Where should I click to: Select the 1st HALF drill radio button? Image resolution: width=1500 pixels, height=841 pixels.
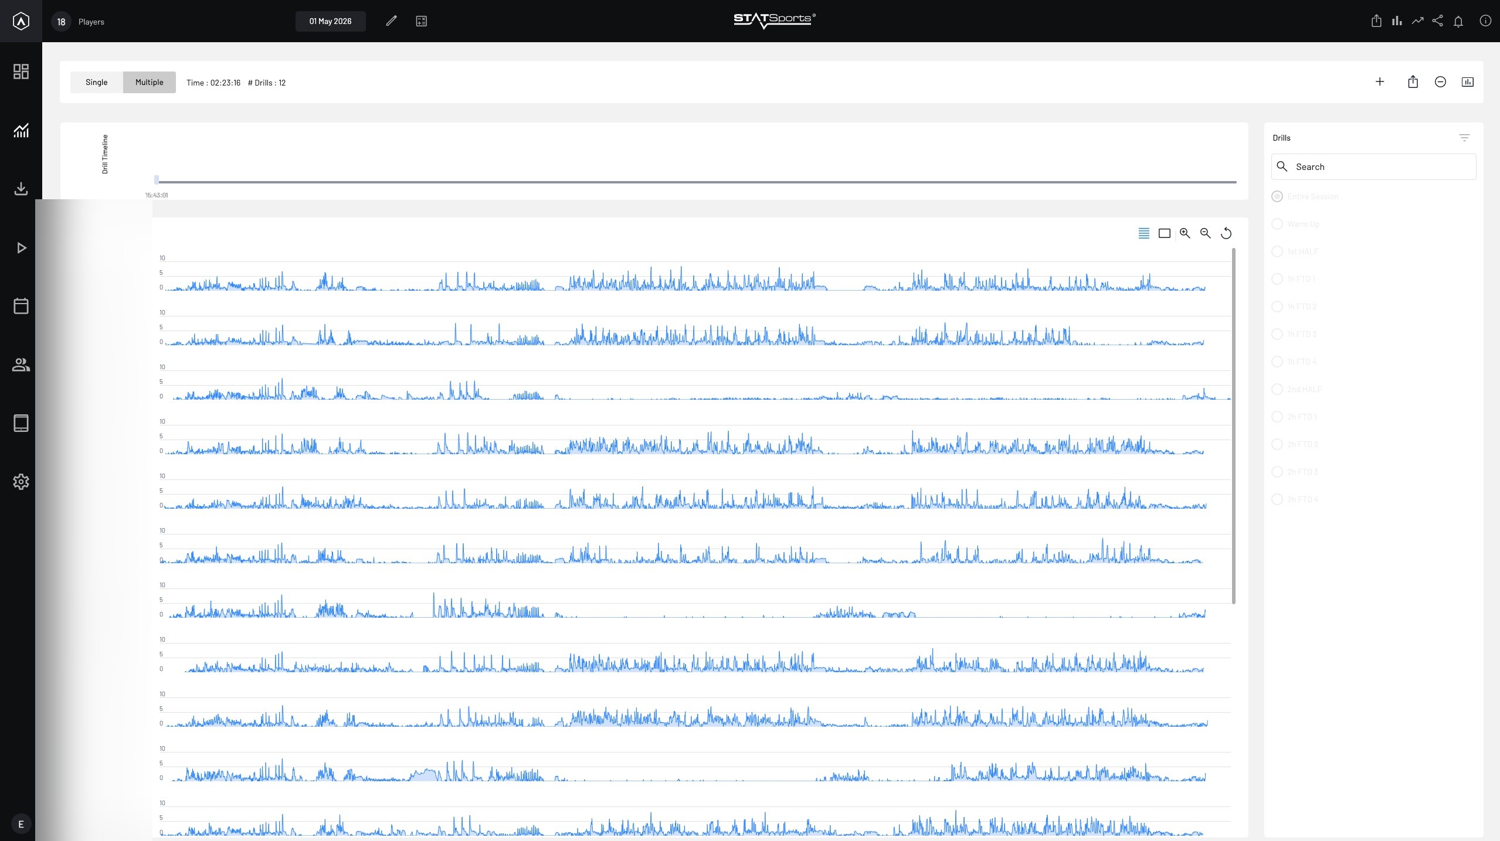(1277, 251)
